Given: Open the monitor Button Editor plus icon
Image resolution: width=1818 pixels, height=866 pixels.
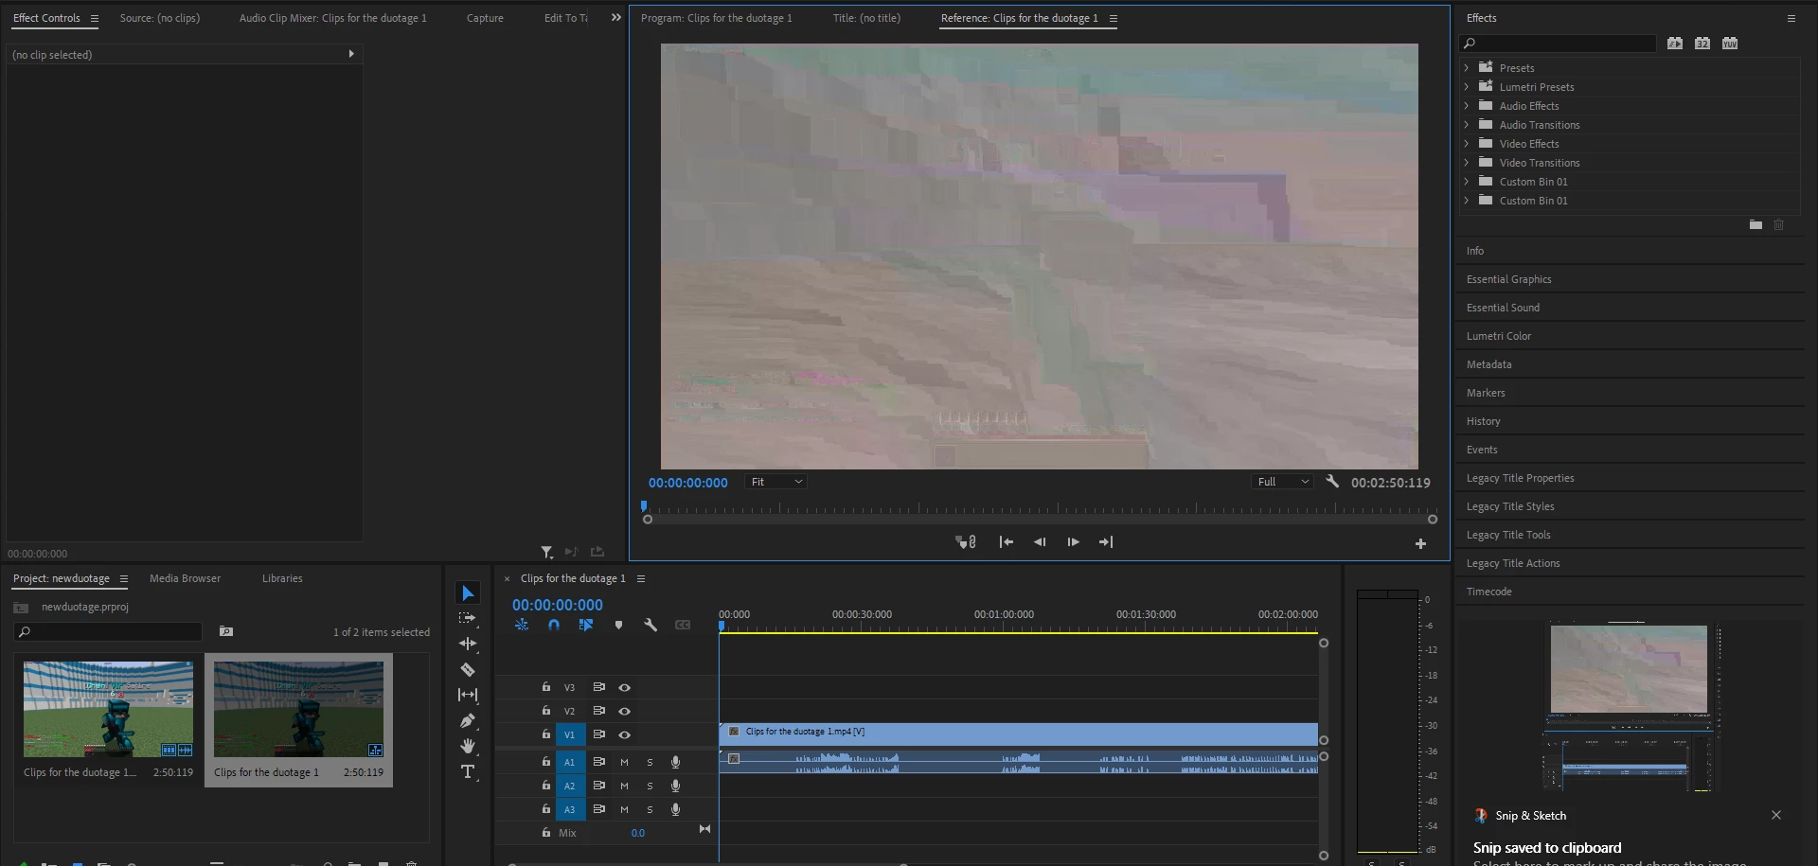Looking at the screenshot, I should (1420, 543).
